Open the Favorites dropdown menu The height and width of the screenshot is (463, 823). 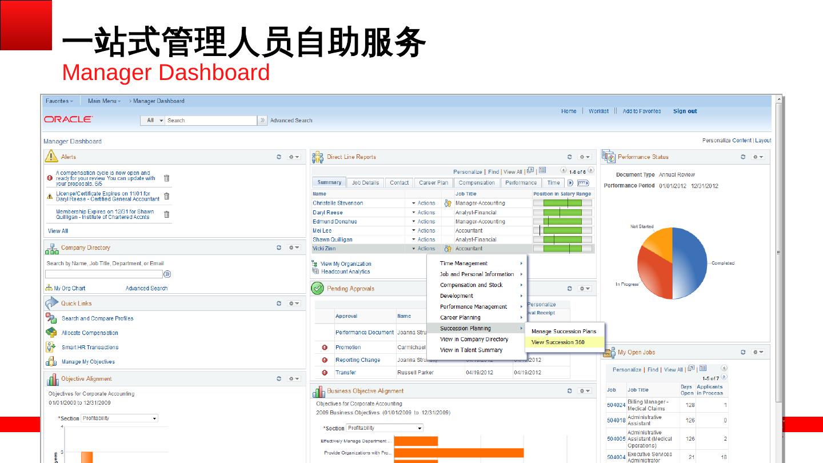[x=59, y=101]
